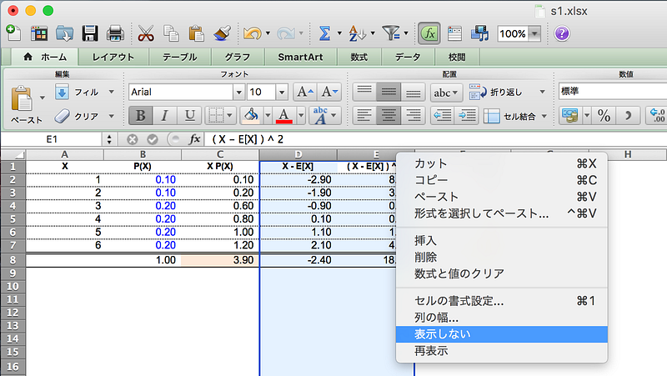Expand the Fill (フィル) dropdown

[x=112, y=92]
